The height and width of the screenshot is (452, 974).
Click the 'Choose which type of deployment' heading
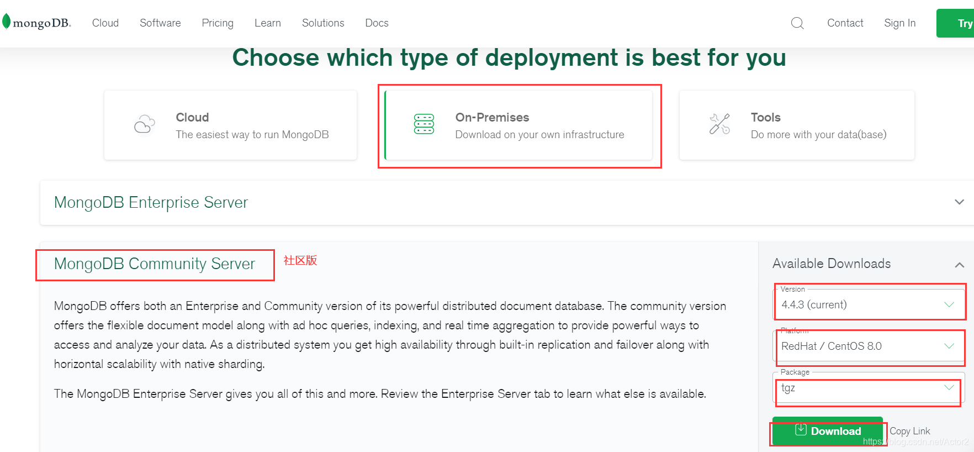tap(509, 57)
